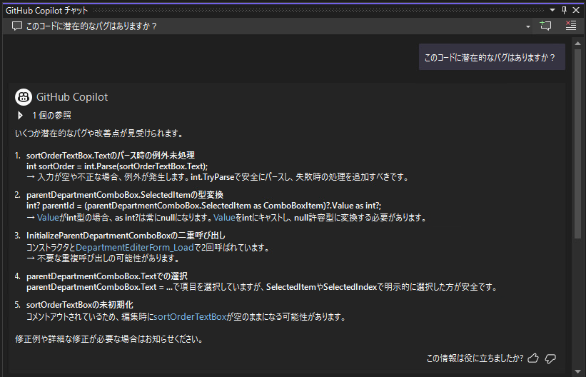Click the user question message bubble
586x377 pixels.
[x=491, y=57]
